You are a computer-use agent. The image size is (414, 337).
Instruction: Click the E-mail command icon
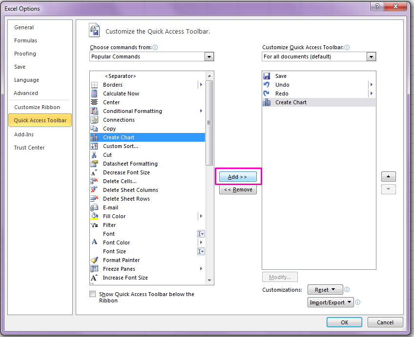pyautogui.click(x=94, y=207)
